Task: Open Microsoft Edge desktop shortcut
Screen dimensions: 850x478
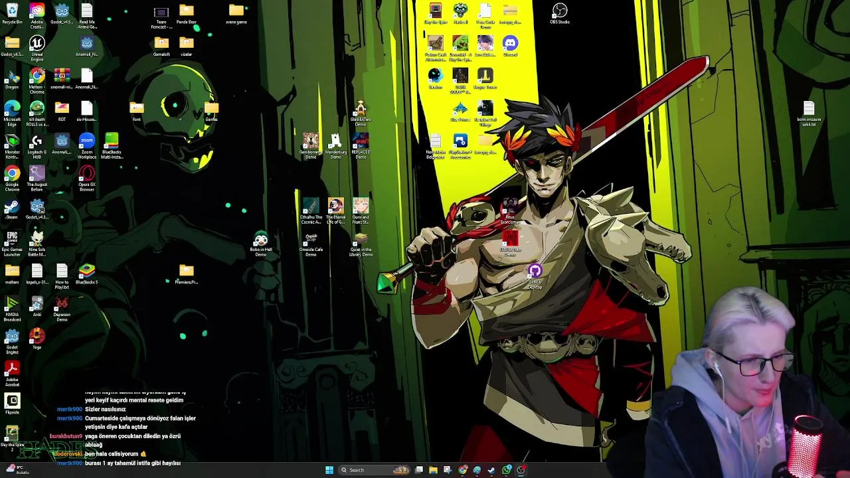Action: 12,113
